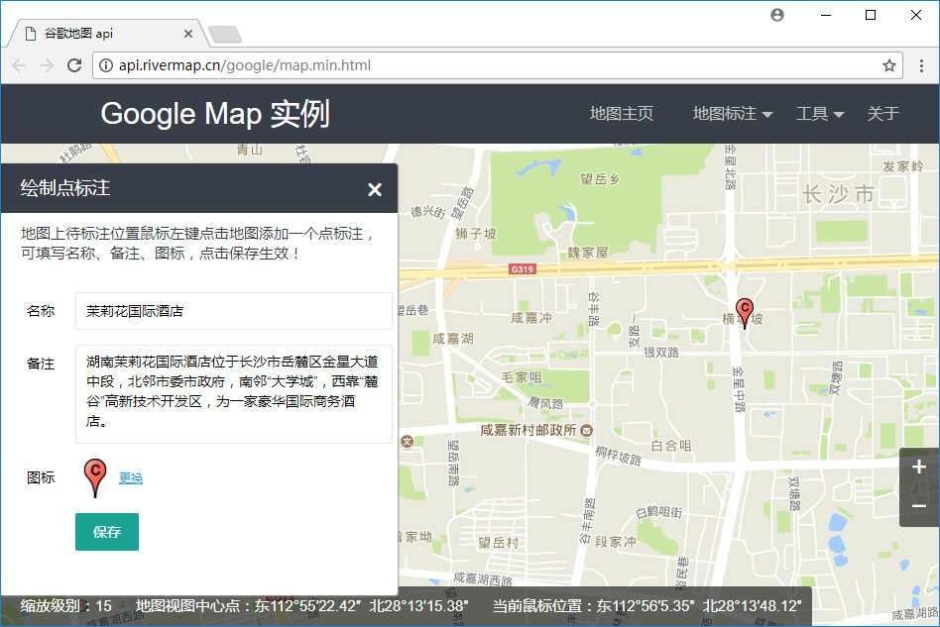Click the 咸嘉新村邮政所 post office icon

587,430
